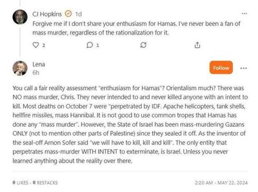Open Lena's profile avatar
258x192 pixels.
(x=20, y=68)
